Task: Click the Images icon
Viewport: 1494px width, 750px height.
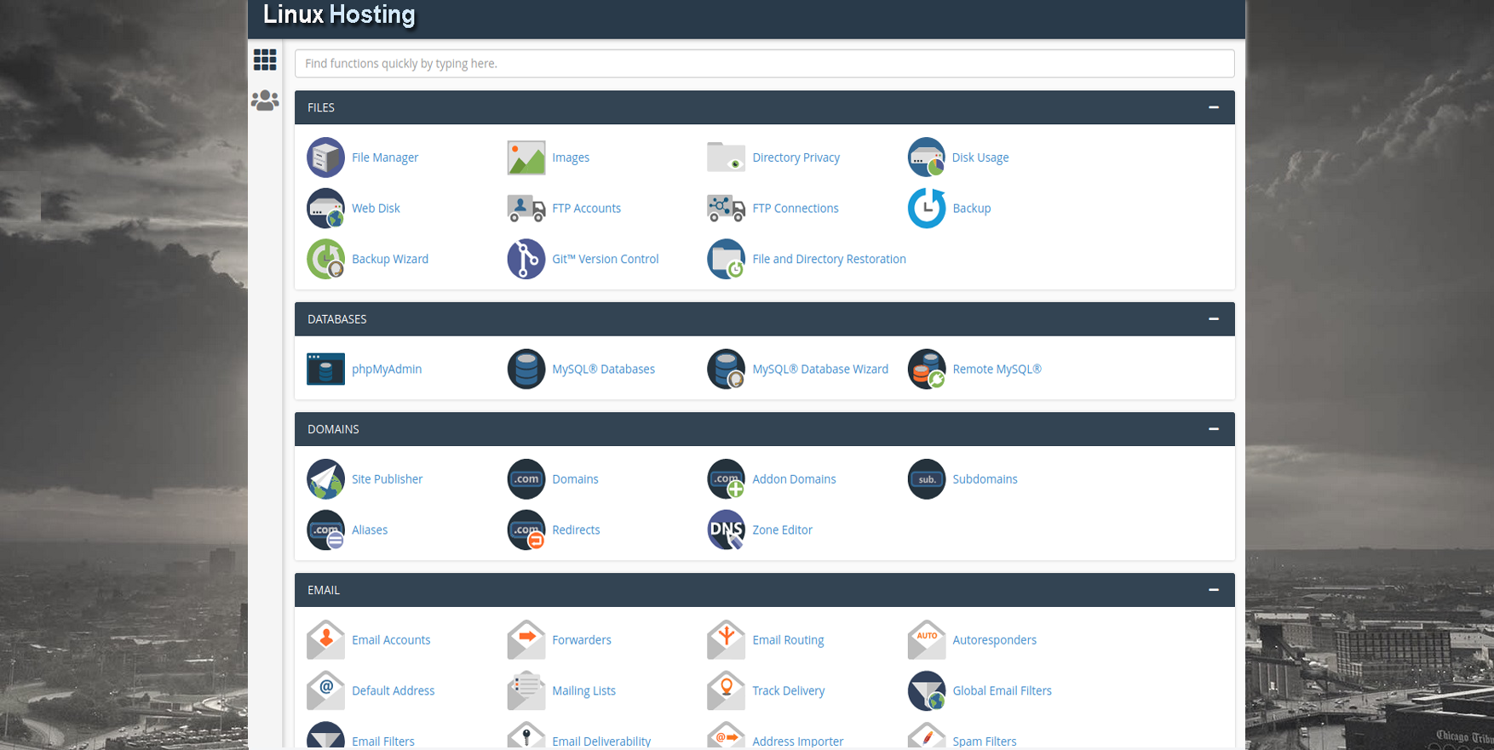Action: click(x=526, y=157)
